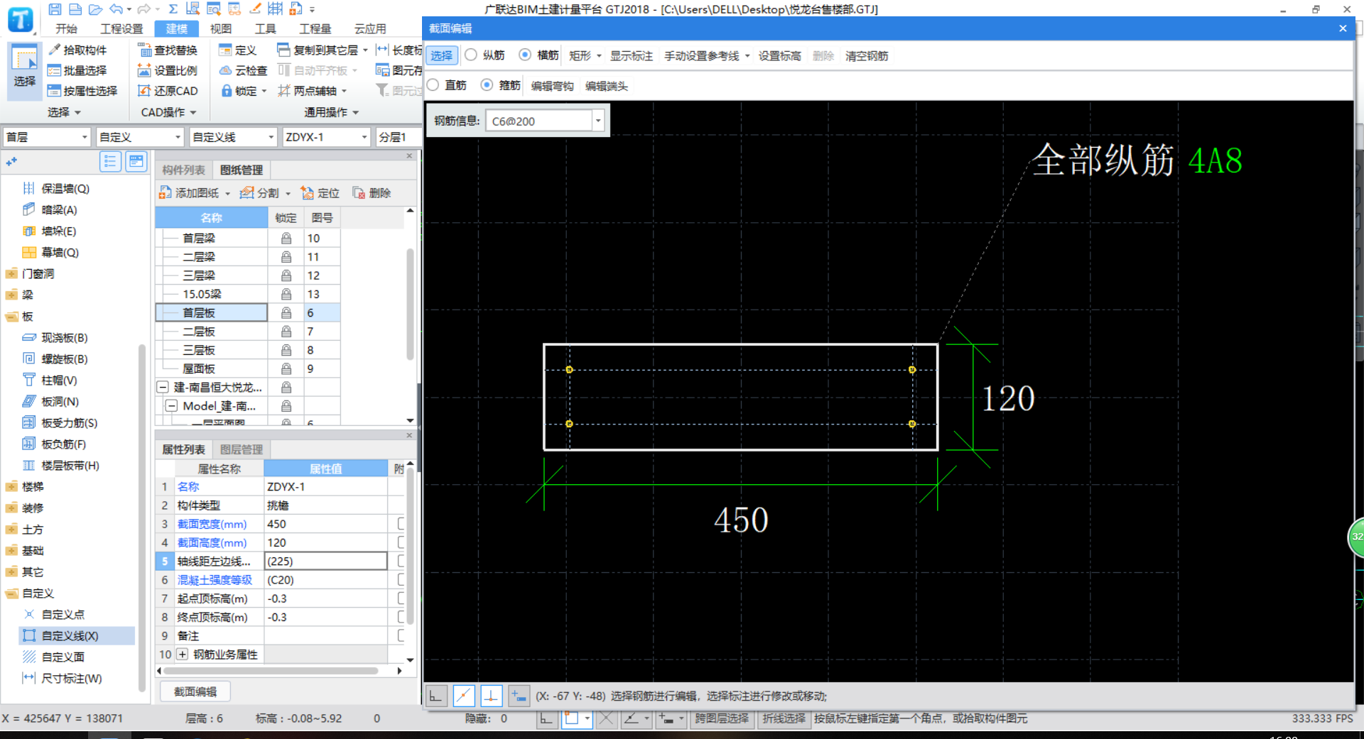Screen dimensions: 1364x739
Task: Open the 云应用 ribbon tab
Action: pos(370,28)
